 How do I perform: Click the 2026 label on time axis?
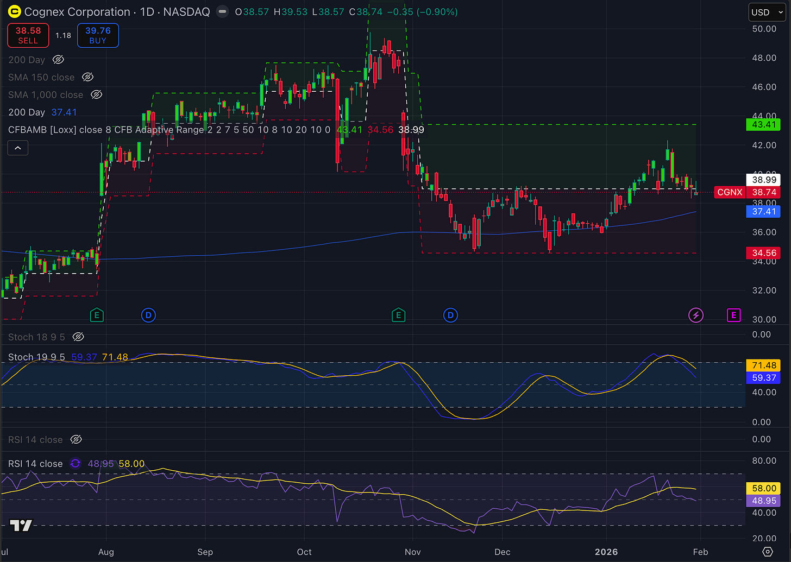pos(606,552)
